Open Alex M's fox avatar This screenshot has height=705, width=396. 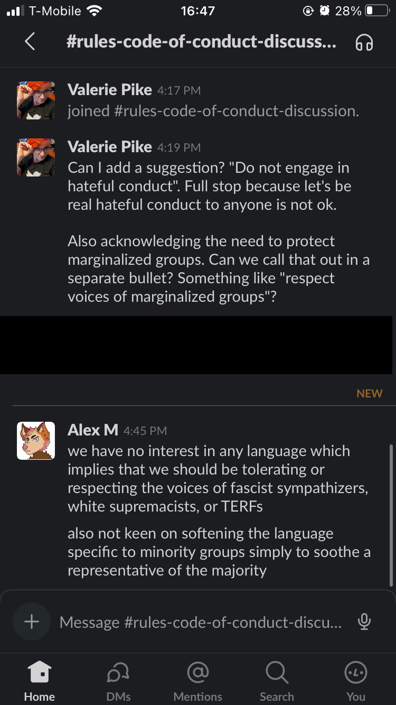36,441
